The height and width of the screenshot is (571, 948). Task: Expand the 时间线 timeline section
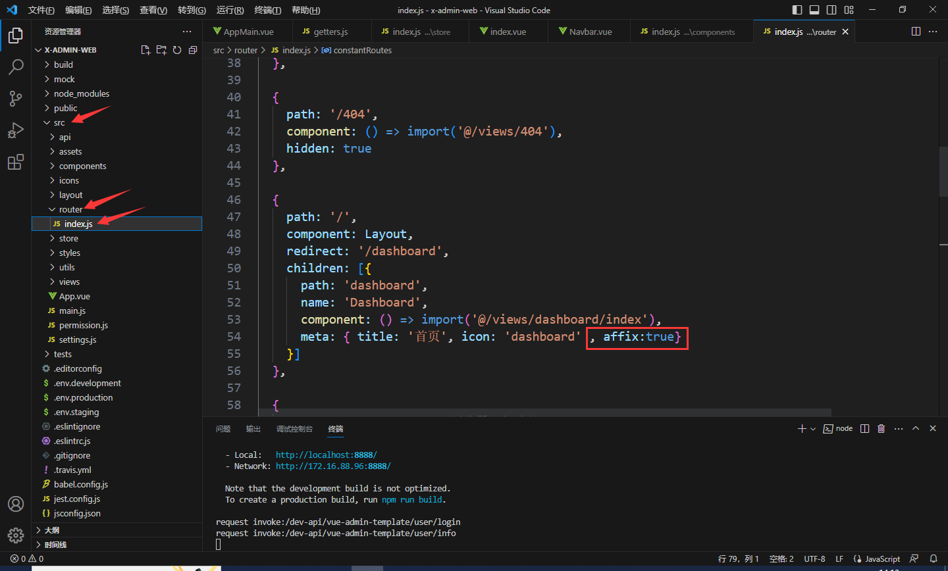[117, 544]
